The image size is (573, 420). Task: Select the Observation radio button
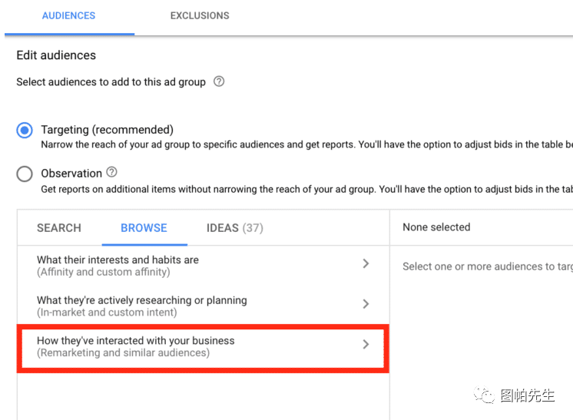25,174
